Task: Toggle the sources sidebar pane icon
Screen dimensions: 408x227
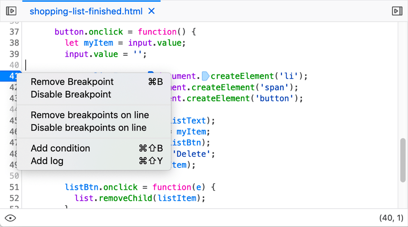Action: tap(11, 11)
